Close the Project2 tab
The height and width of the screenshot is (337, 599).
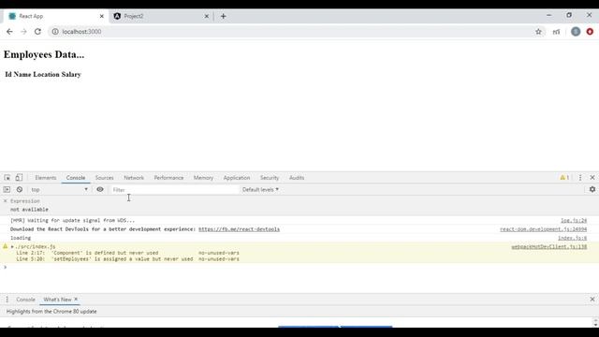pos(207,17)
